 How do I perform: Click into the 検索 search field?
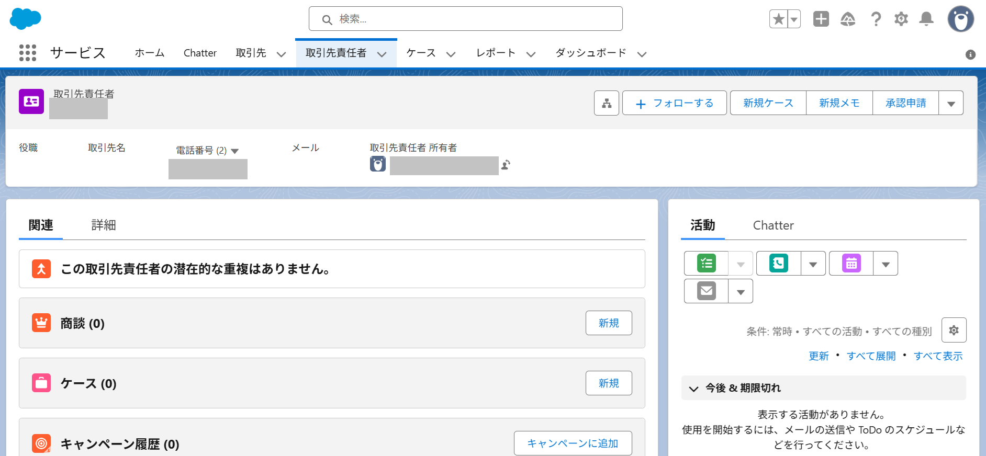pyautogui.click(x=466, y=19)
